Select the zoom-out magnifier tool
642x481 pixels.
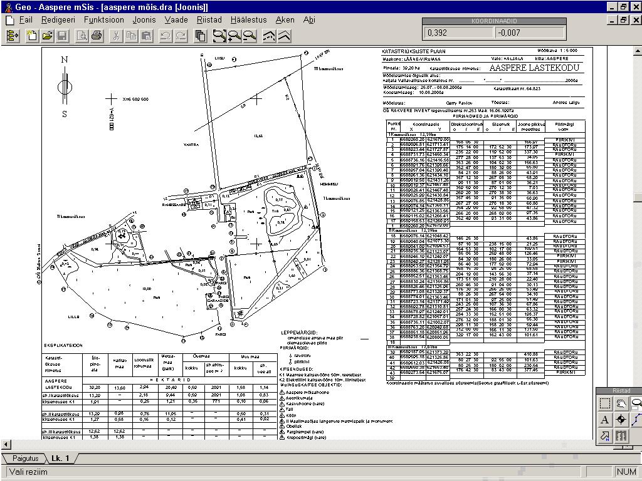(250, 36)
